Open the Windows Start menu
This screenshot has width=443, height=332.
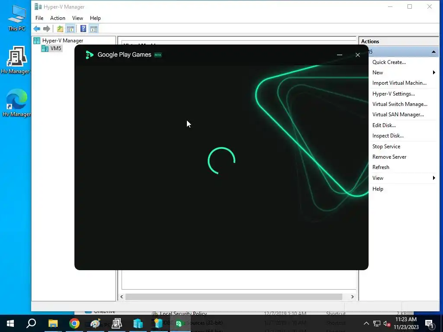tap(10, 323)
